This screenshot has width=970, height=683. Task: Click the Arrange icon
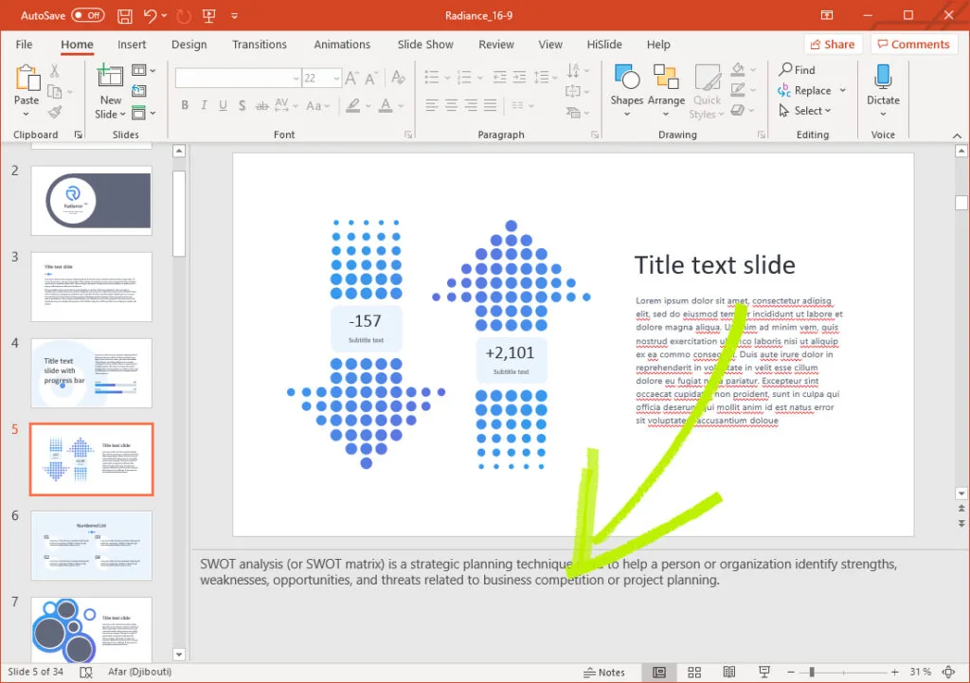coord(666,77)
